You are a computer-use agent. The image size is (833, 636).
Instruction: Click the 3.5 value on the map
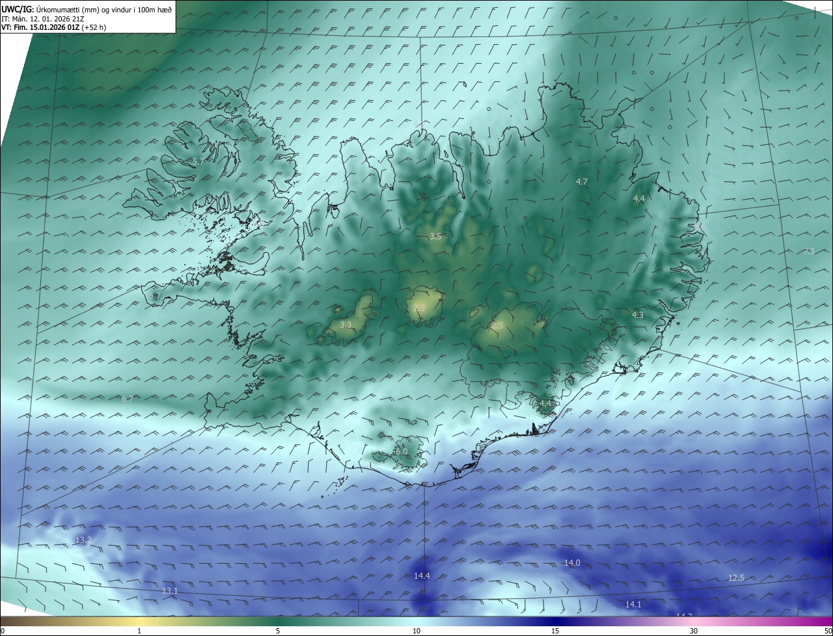tap(435, 237)
